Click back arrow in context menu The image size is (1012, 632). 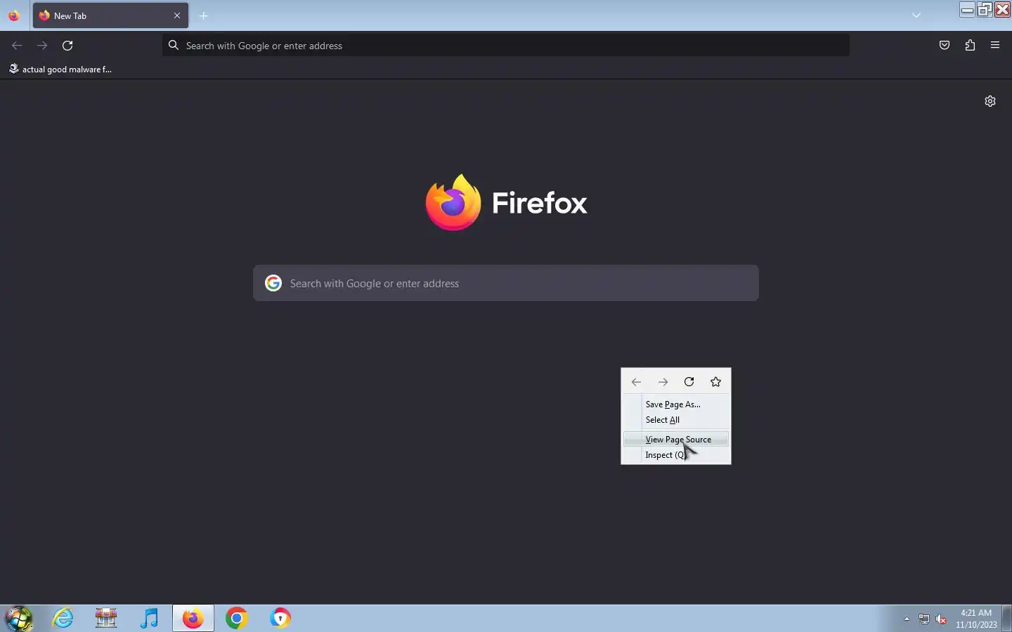click(636, 382)
